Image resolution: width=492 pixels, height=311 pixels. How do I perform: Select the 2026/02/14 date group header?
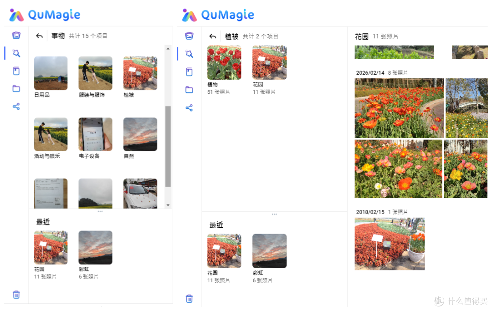coord(370,73)
